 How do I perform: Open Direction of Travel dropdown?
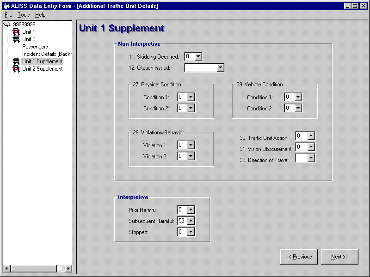(311, 158)
